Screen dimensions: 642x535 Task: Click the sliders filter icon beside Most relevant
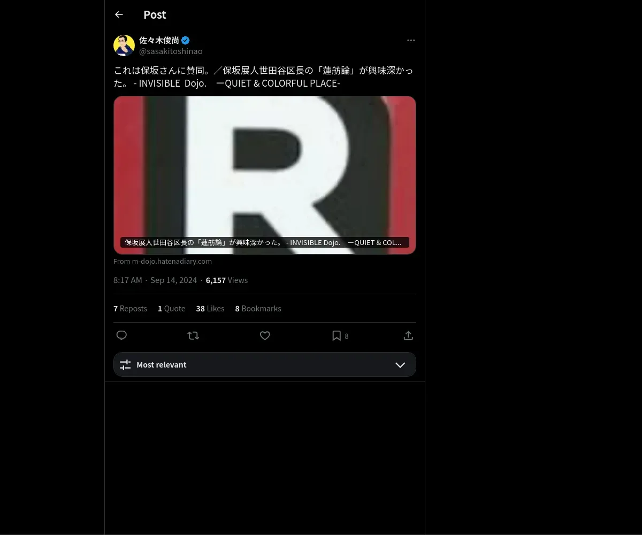(x=125, y=365)
